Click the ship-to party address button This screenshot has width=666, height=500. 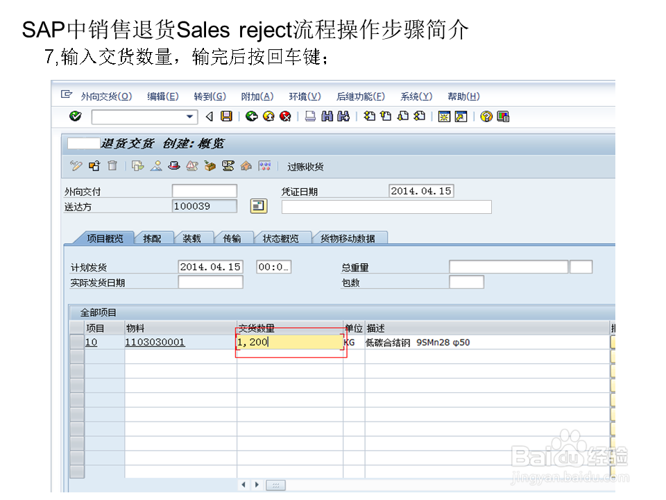click(x=258, y=206)
